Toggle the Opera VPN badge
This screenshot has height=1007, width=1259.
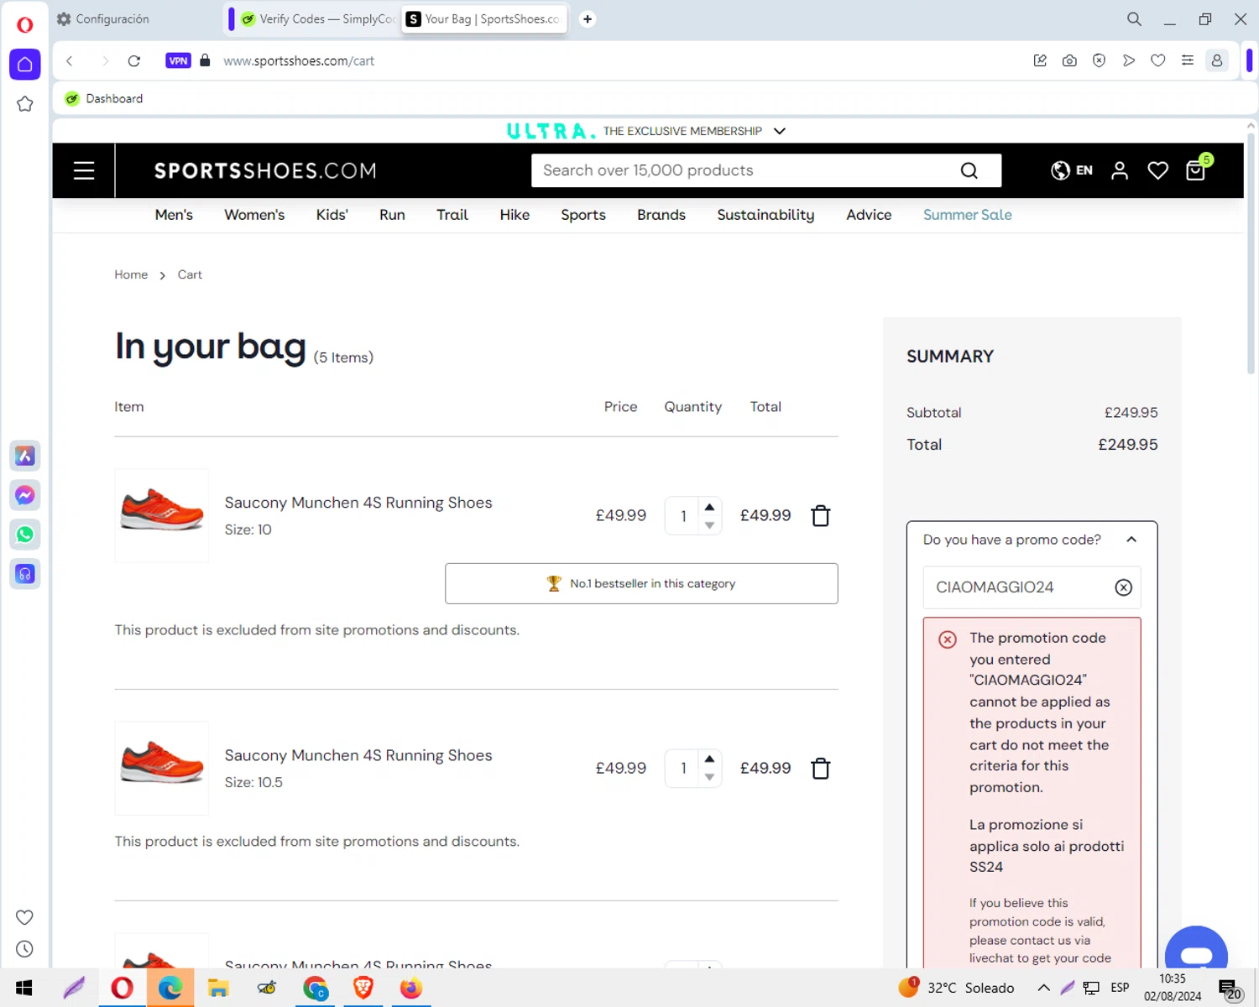(178, 60)
